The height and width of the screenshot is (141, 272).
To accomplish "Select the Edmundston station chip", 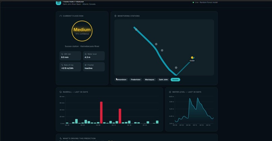I will tap(121, 80).
